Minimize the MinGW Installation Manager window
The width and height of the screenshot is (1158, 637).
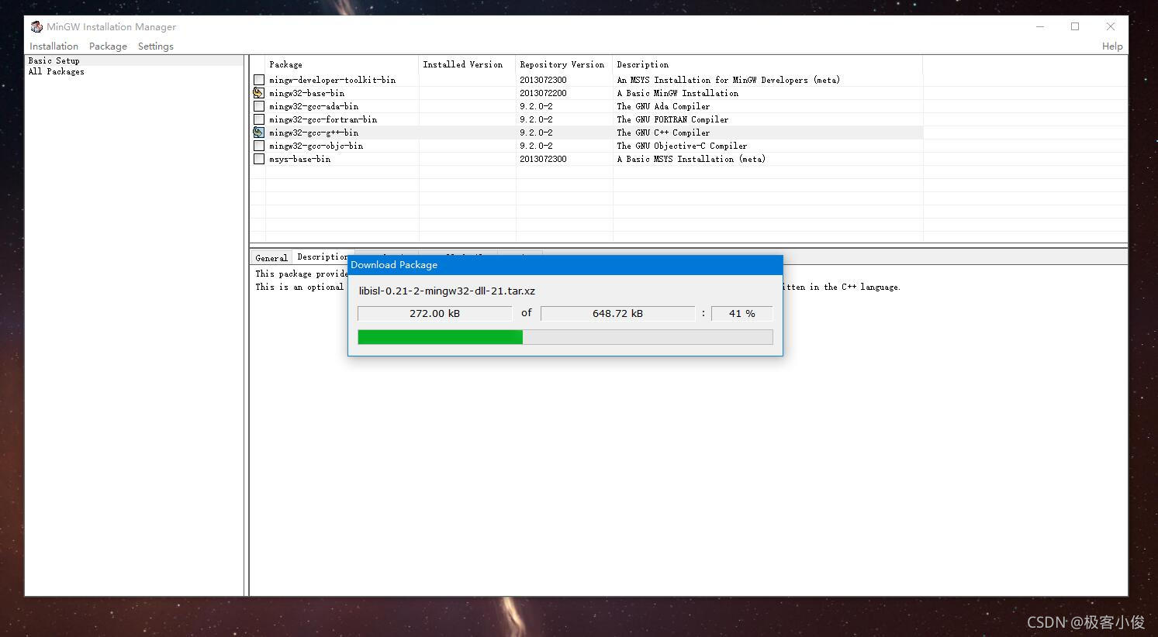click(x=1040, y=26)
